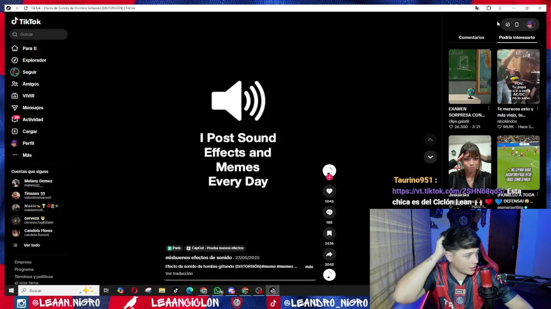Switch to Podría interesarte tab
Viewport: 551px width, 309px height.
[517, 37]
